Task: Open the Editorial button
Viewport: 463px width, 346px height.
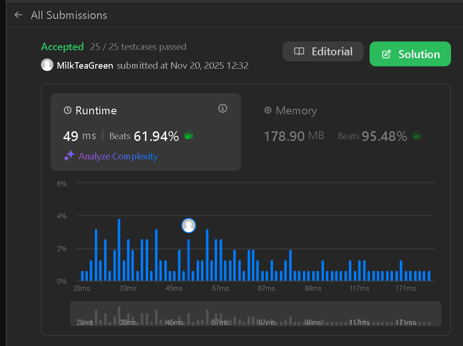Action: [x=323, y=52]
